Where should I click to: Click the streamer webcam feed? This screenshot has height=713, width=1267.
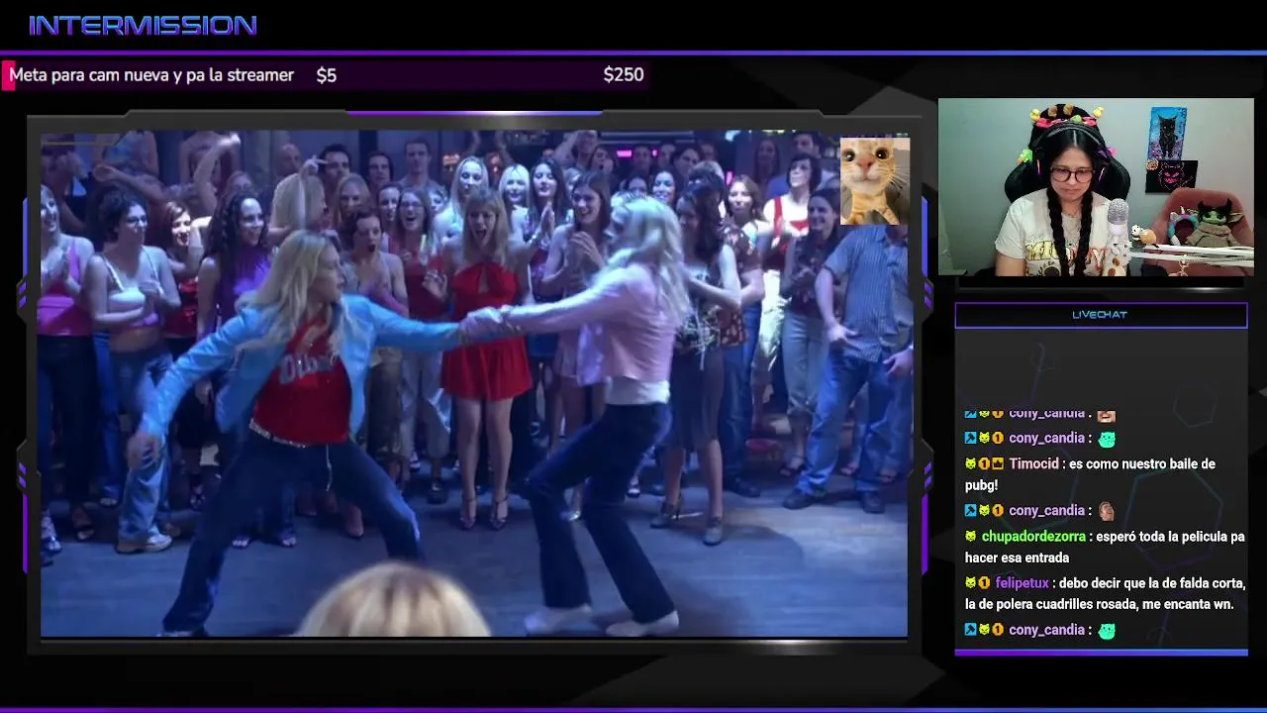[1096, 186]
